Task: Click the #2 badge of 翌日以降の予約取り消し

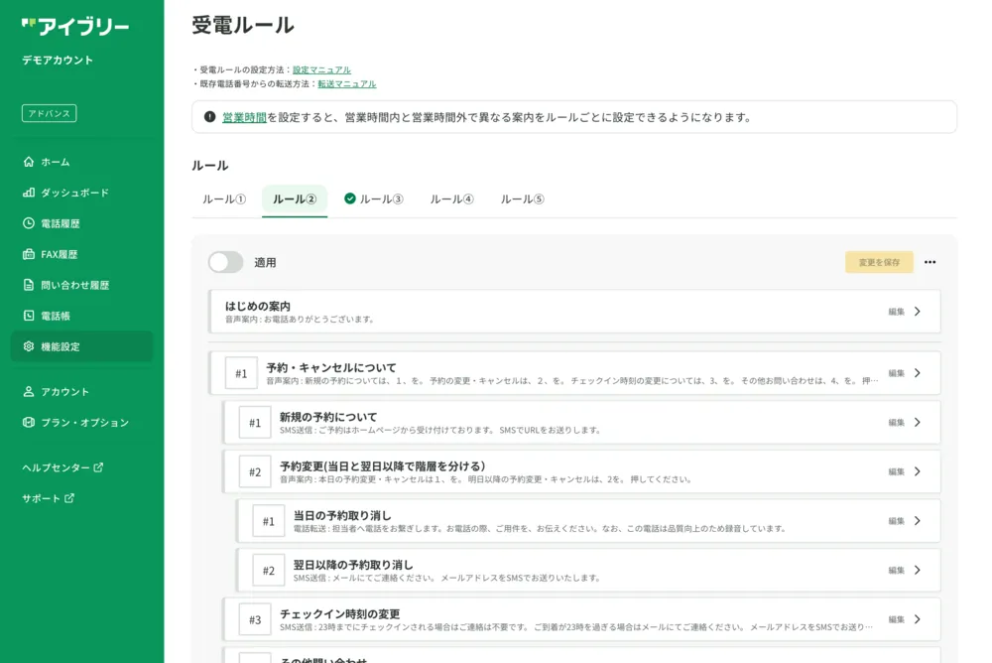Action: tap(268, 571)
